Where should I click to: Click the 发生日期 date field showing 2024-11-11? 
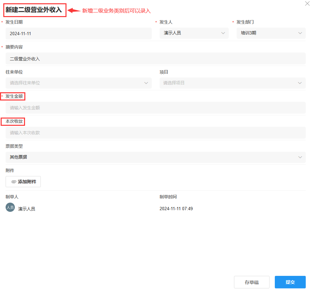click(x=78, y=33)
